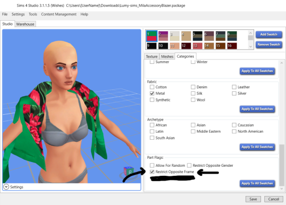Check the Leather fabric option
Image resolution: width=286 pixels, height=205 pixels.
pyautogui.click(x=234, y=87)
